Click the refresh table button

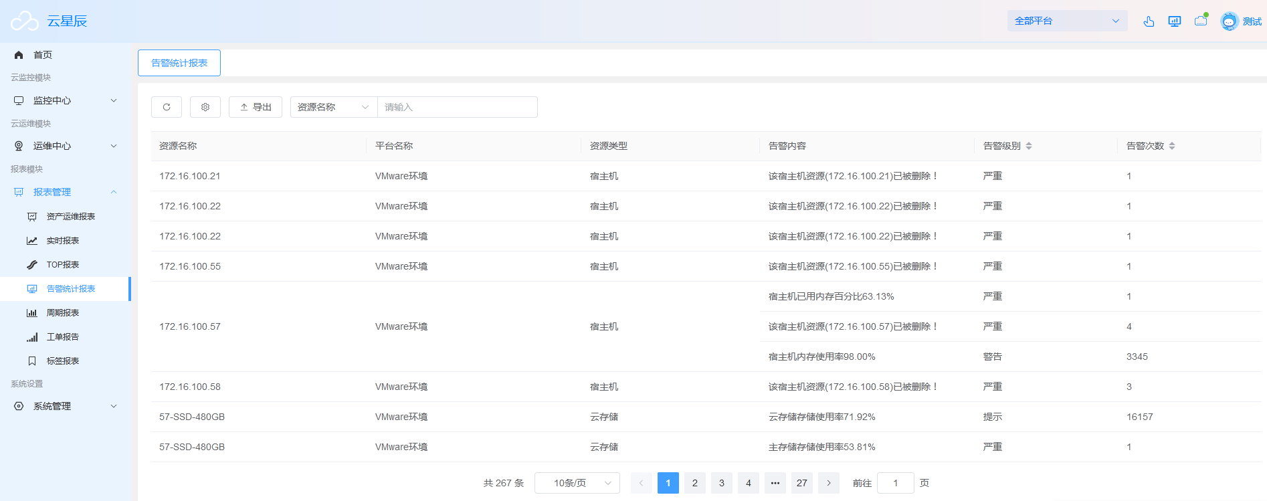click(x=167, y=107)
